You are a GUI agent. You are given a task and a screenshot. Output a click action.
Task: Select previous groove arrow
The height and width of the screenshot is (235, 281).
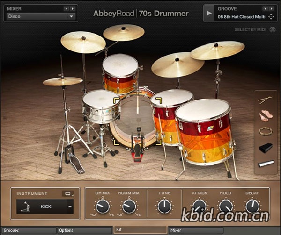click(265, 9)
